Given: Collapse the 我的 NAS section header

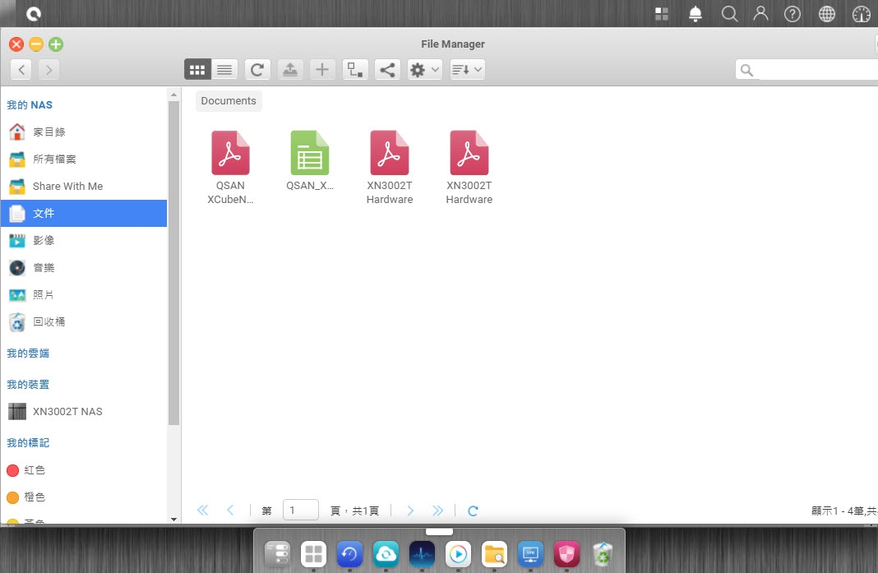Looking at the screenshot, I should point(30,104).
